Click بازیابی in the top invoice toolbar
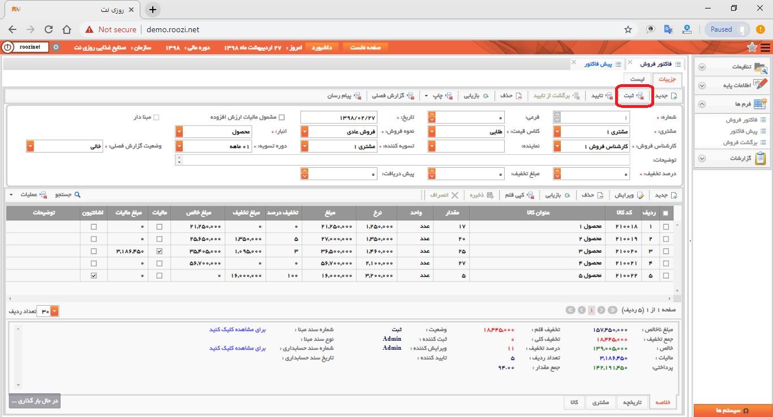The height and width of the screenshot is (417, 773). (476, 96)
